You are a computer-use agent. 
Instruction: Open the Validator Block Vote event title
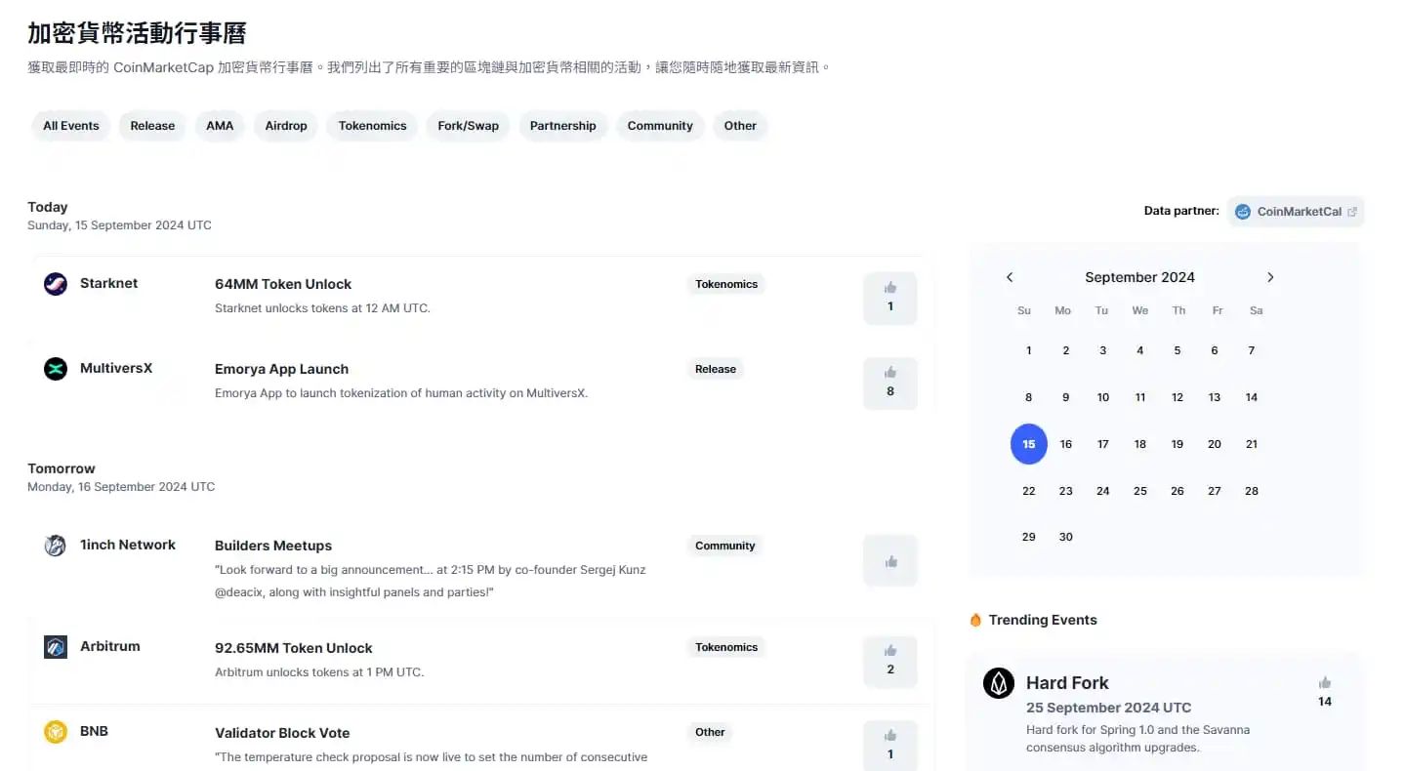282,733
